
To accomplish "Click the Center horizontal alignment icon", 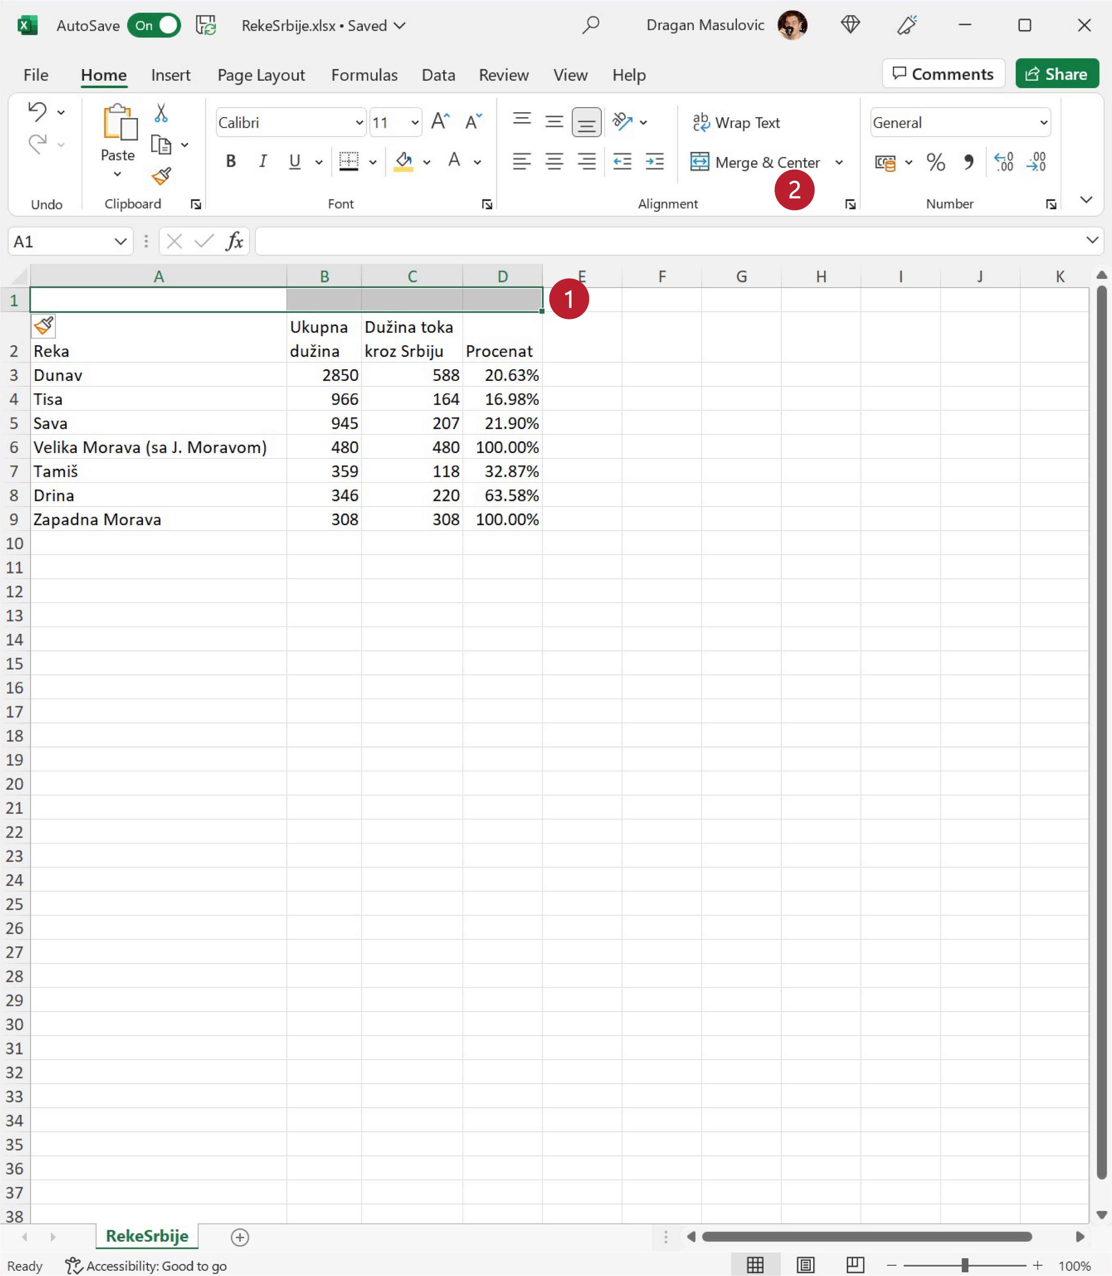I will tap(553, 162).
